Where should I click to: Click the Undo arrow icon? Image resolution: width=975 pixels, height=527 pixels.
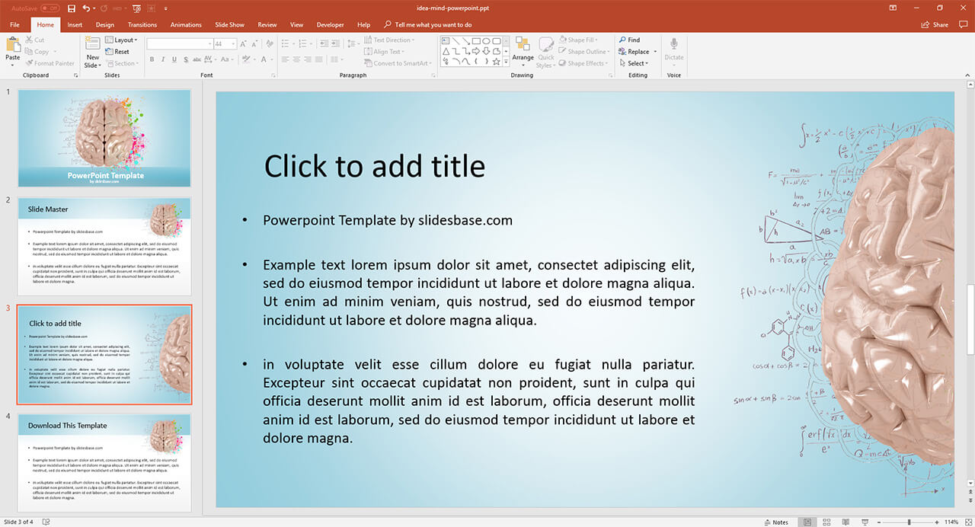point(86,8)
